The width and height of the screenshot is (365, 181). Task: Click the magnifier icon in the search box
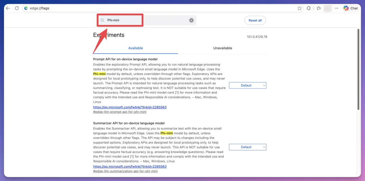point(102,21)
